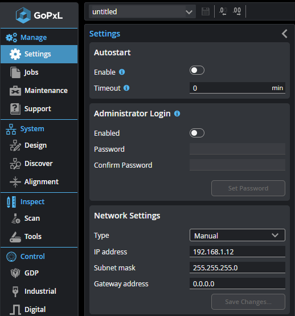
Task: Click the Autostart Enable info icon
Action: pyautogui.click(x=122, y=72)
